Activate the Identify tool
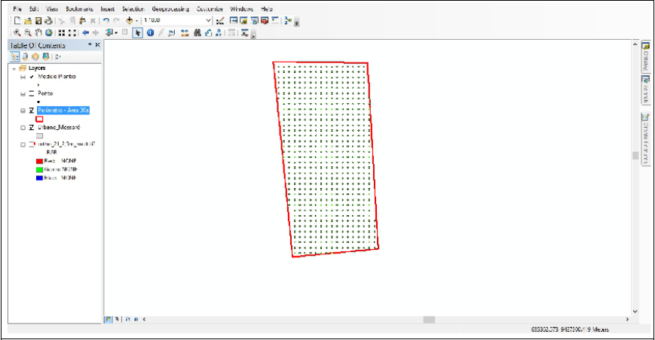 click(x=150, y=33)
